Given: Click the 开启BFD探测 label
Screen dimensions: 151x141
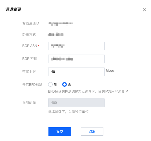Looking at the screenshot, I should pos(32,85).
